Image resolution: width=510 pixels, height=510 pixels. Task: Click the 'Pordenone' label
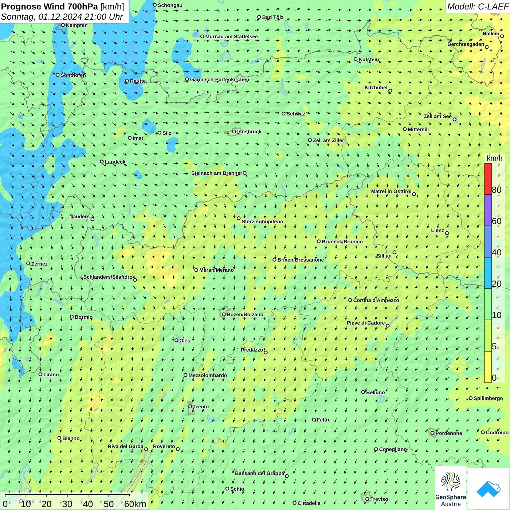449,433
